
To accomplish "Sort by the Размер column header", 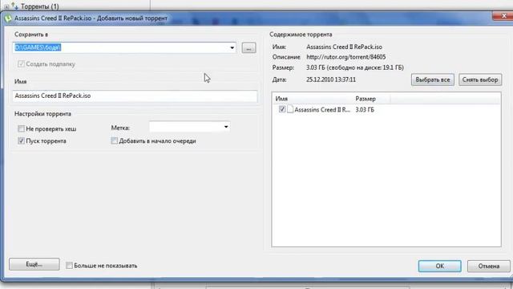I will click(372, 99).
